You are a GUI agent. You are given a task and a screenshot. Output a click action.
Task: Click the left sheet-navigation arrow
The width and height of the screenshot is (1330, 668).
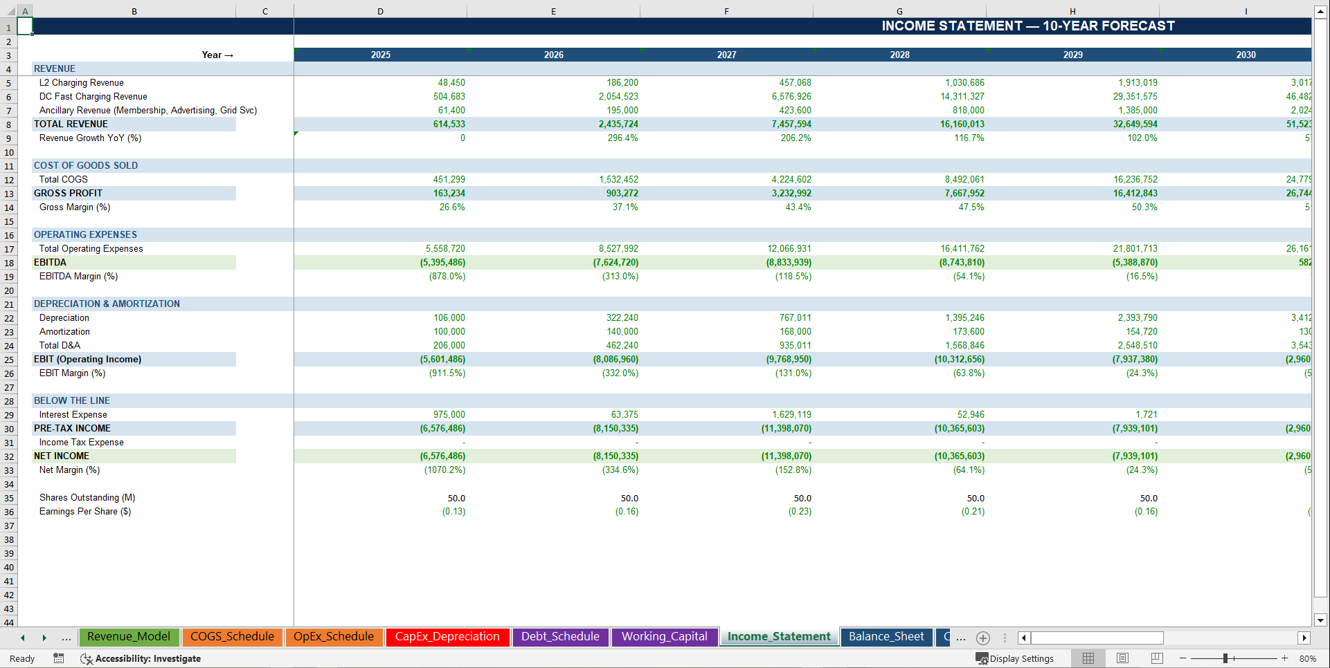point(23,638)
